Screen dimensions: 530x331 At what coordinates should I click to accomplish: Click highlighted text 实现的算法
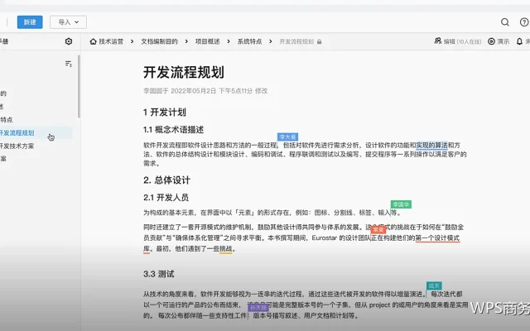431,146
